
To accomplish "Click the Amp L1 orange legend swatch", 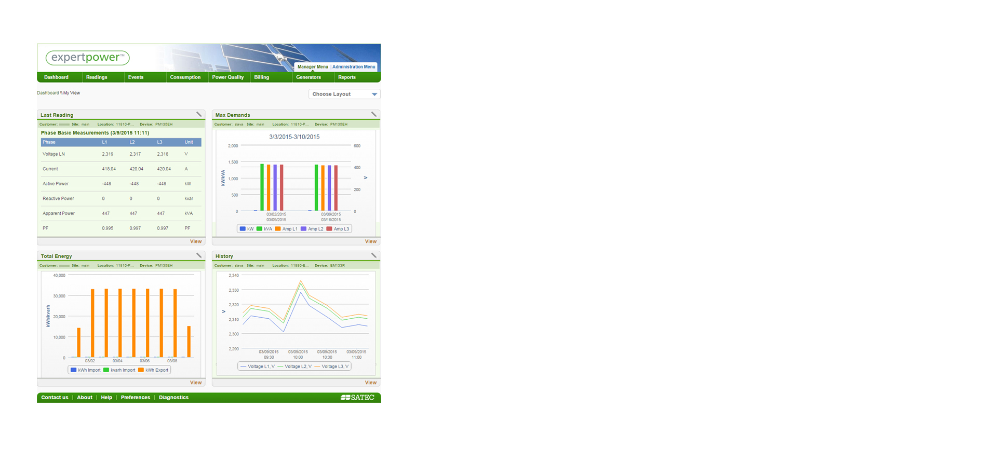I will 278,229.
